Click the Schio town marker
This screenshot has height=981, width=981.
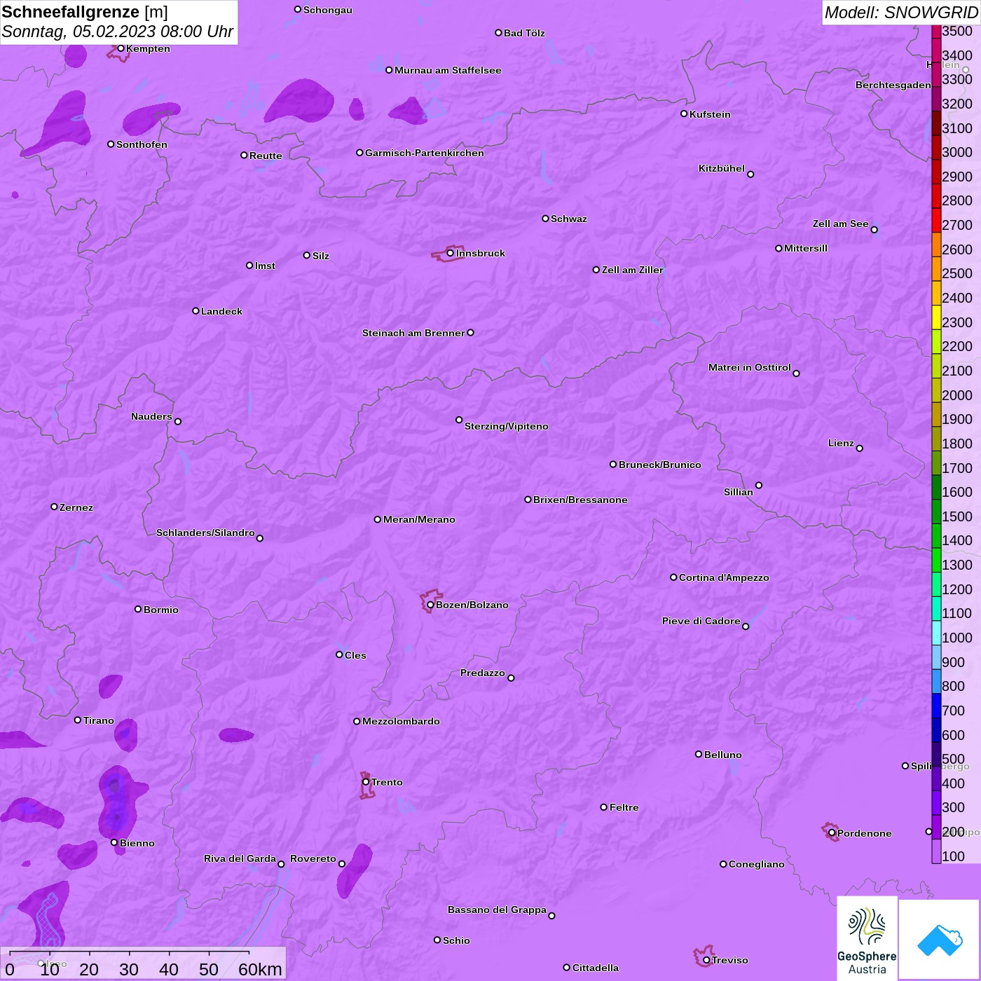point(437,940)
